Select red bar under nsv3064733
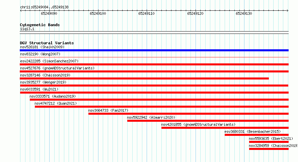The height and width of the screenshot is (162, 298). (x=188, y=114)
